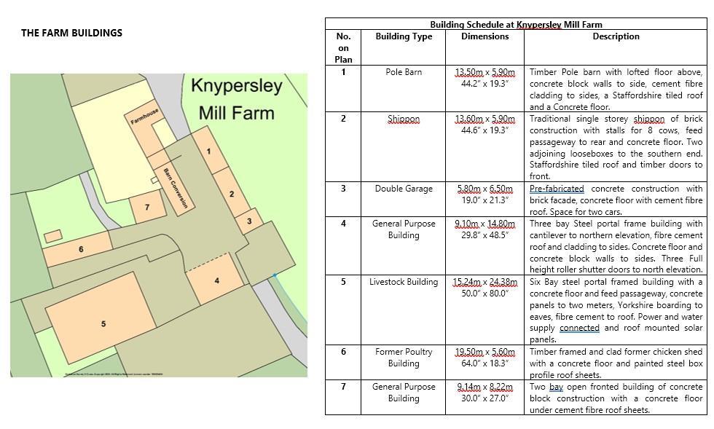Click the 'Knypersley Mill Farm' map title
Viewport: 714px width, 429px height.
(237, 99)
